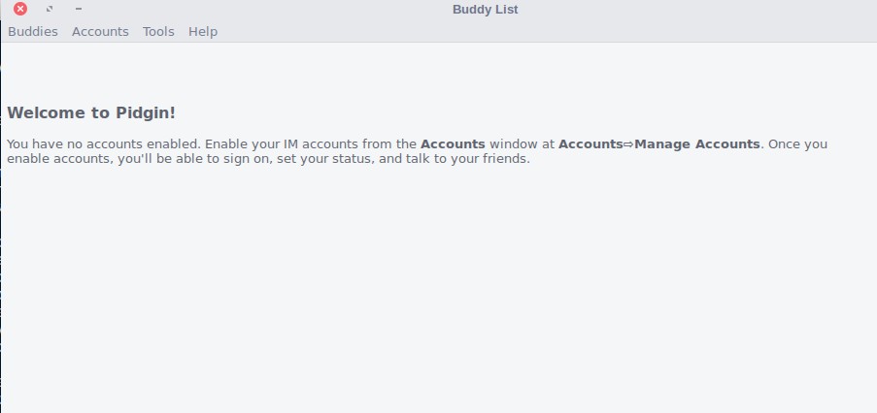Click the arrow symbol between Accounts and Manage
The width and height of the screenshot is (877, 413).
(628, 144)
